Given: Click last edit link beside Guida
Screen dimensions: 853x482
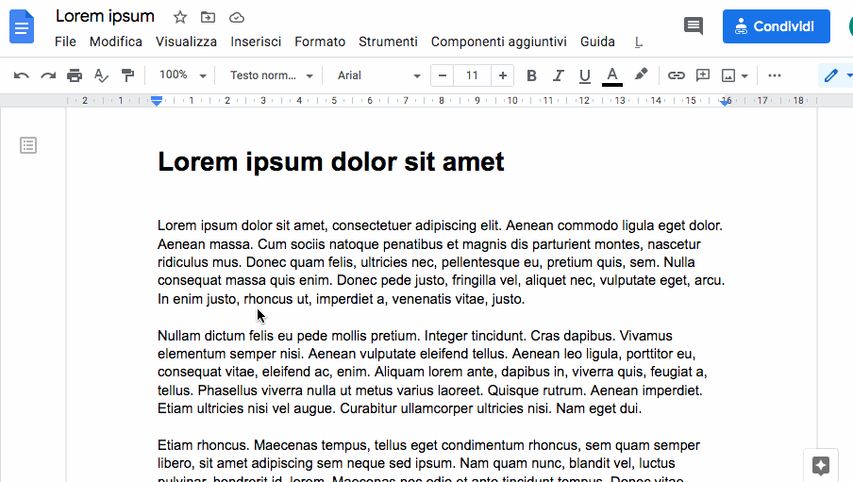Looking at the screenshot, I should coord(639,42).
